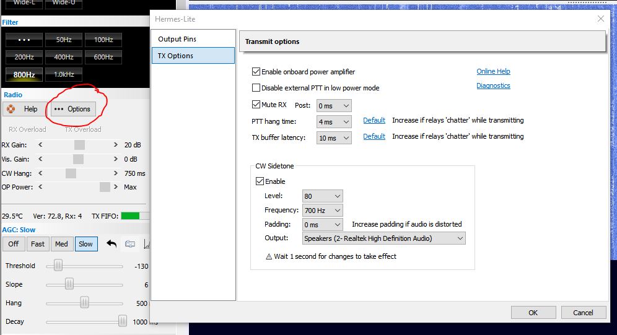Select the three-dots filter preset
The height and width of the screenshot is (335, 617).
pyautogui.click(x=24, y=40)
